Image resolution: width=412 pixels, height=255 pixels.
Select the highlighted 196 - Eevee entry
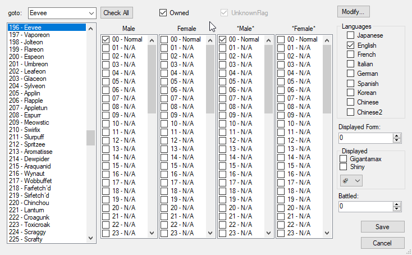(x=47, y=28)
